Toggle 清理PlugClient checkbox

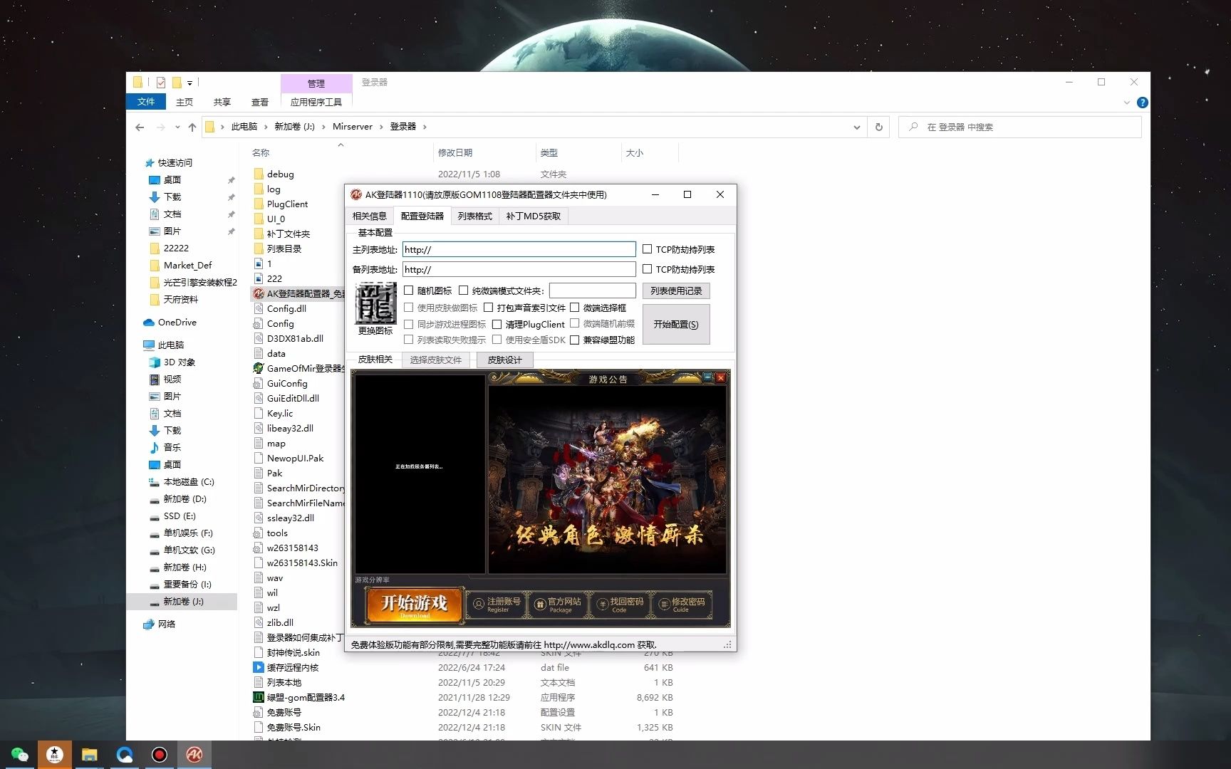point(497,324)
